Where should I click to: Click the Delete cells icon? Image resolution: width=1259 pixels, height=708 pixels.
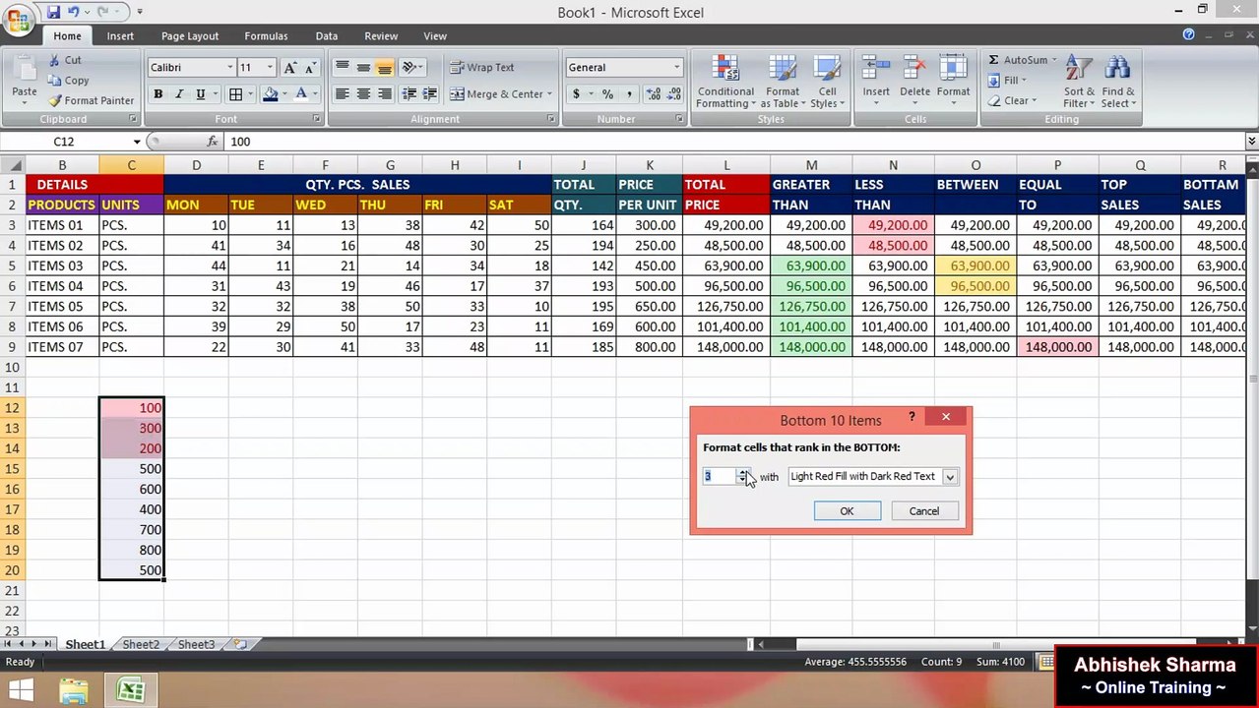914,68
